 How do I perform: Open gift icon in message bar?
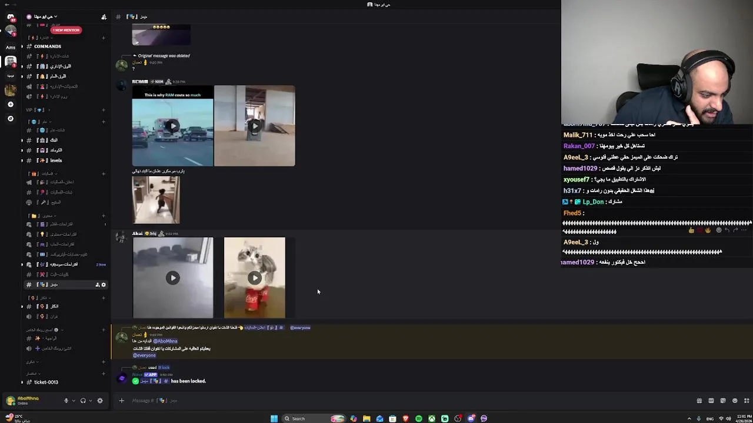tap(699, 401)
